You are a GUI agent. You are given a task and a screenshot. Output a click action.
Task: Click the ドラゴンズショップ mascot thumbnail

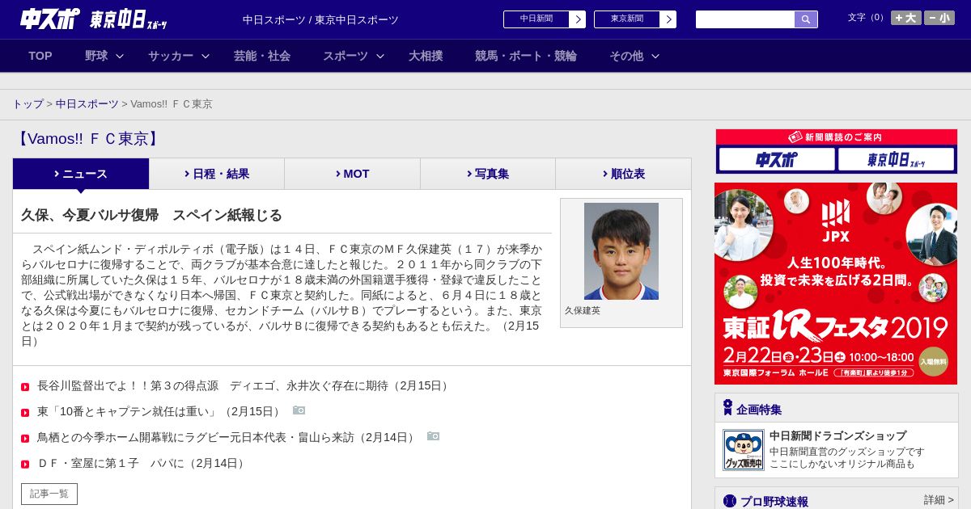tap(744, 450)
